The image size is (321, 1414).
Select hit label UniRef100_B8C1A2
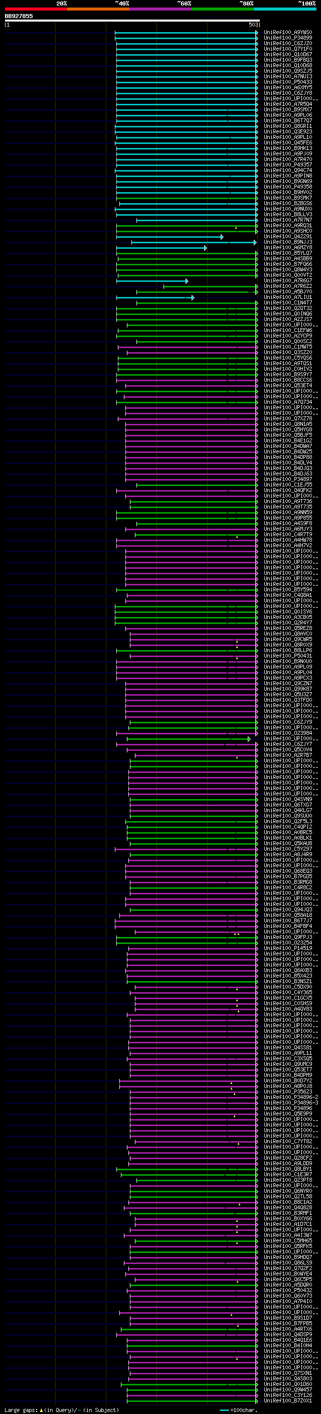[288, 1201]
